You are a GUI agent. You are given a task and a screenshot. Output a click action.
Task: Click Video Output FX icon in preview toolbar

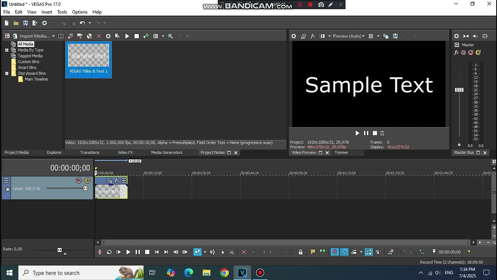(313, 36)
